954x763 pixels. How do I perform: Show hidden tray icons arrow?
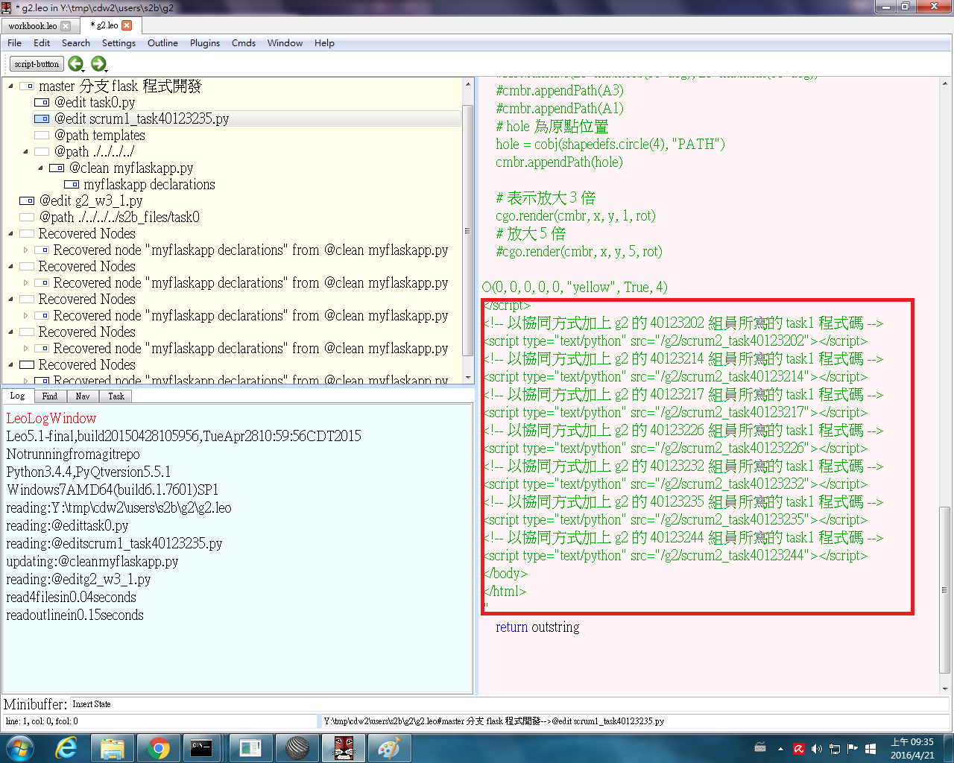[x=780, y=749]
